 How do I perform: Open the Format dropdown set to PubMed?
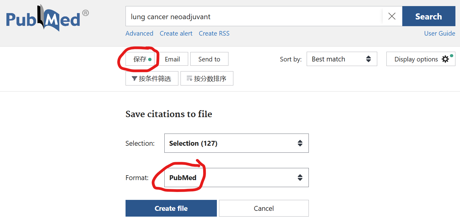point(236,177)
